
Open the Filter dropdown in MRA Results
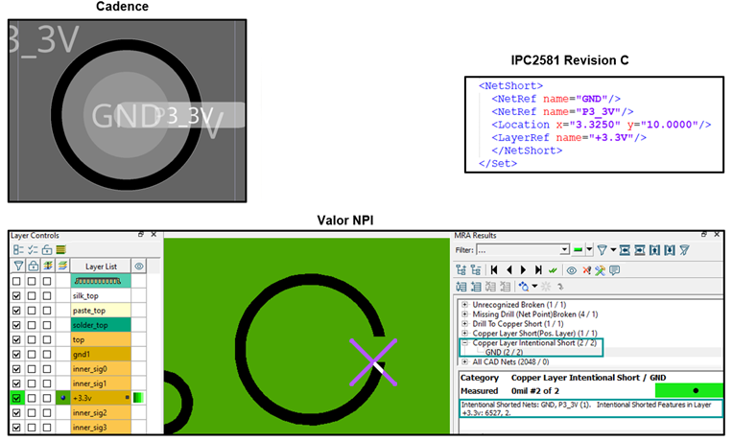[564, 250]
